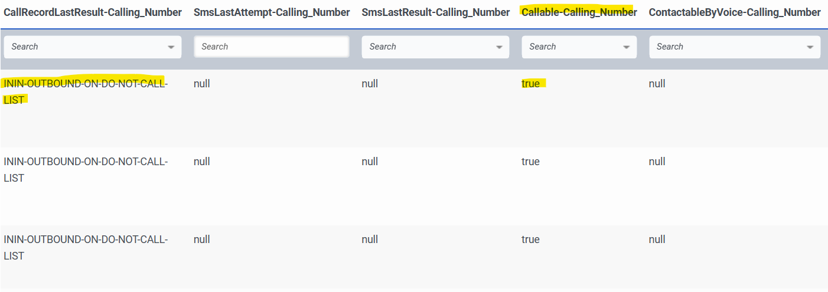Open the SmsLastResult filter dropdown arrow
The image size is (828, 292).
coord(500,47)
